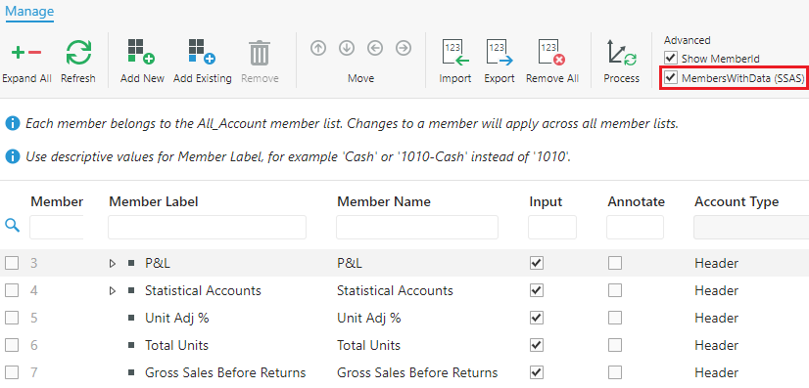Click the Account Type column header

[737, 201]
